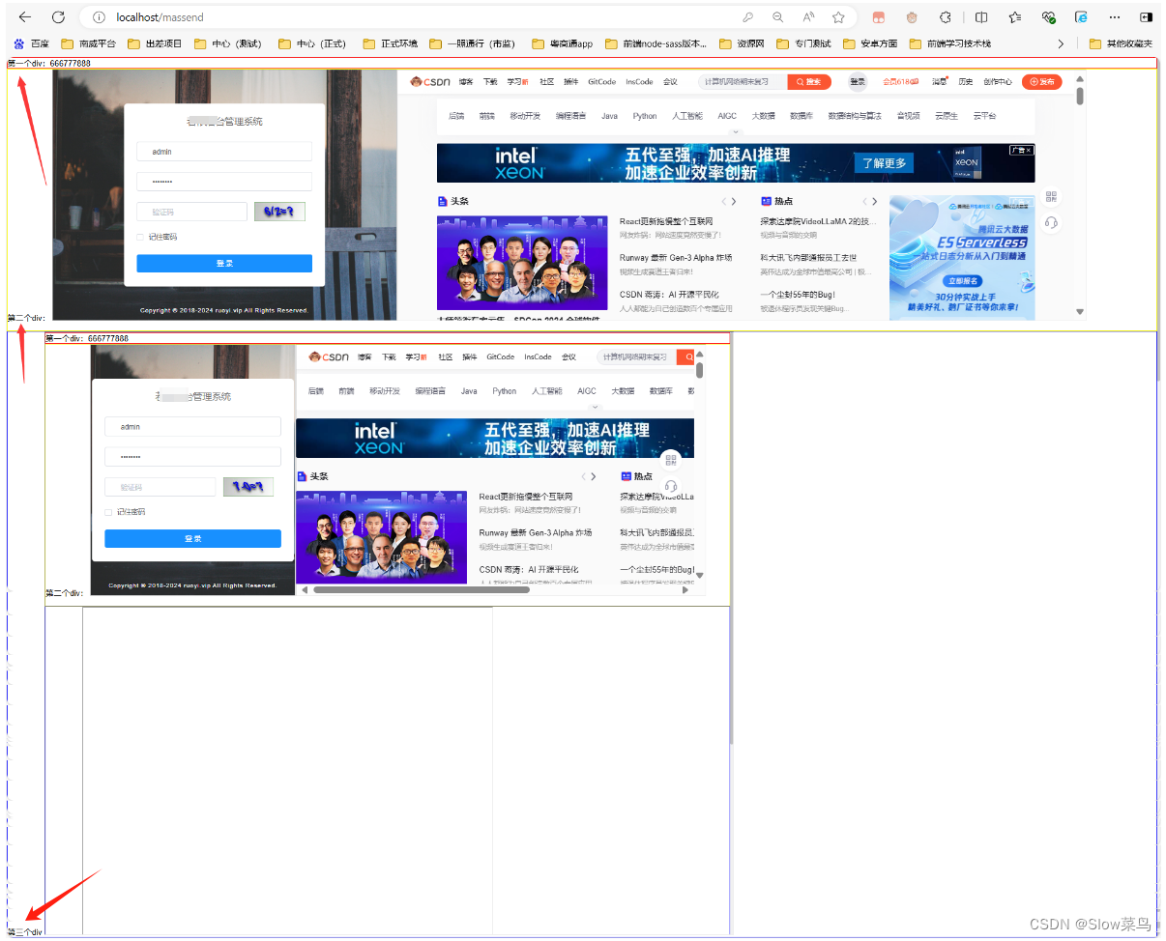The width and height of the screenshot is (1166, 941).
Task: Click the upper frame scrollbar down arrow
Action: click(x=1080, y=312)
